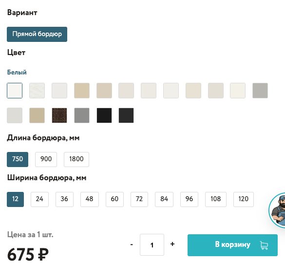The image size is (285, 263).
Task: Choose the tan swatch in second row
Action: point(37,115)
